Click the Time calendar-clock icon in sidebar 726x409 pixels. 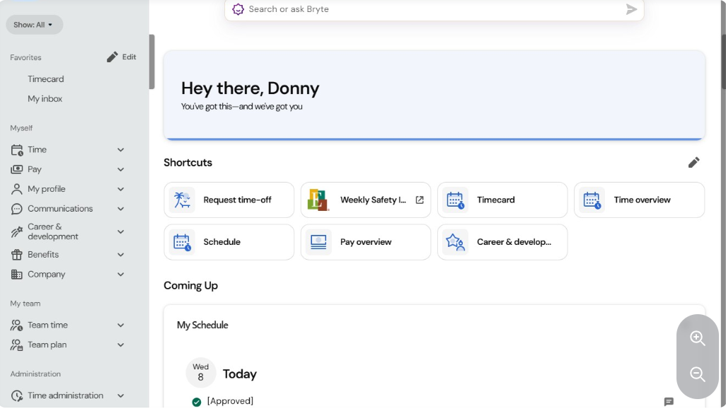[x=17, y=150]
